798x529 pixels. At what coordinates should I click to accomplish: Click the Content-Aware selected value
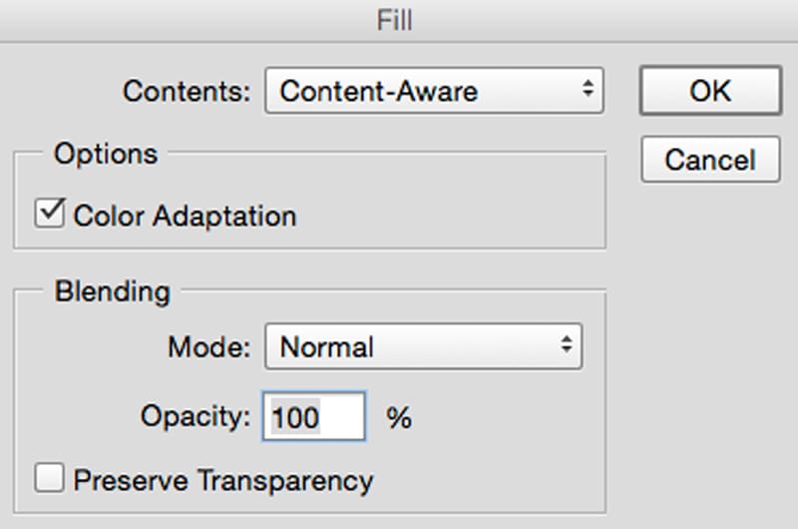[x=379, y=92]
